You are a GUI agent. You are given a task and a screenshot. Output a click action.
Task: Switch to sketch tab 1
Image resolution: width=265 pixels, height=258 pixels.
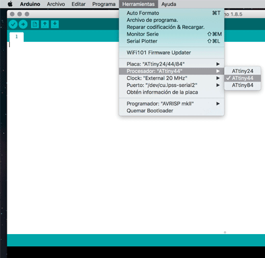[17, 36]
